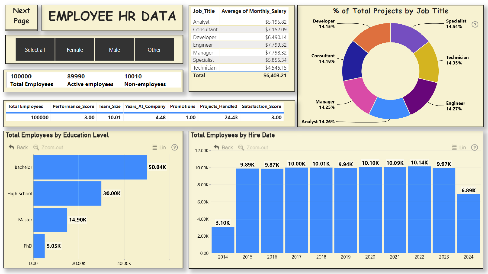Toggle Lin scale in Hire Date chart
Viewport: 488px width, 274px height.
459,147
